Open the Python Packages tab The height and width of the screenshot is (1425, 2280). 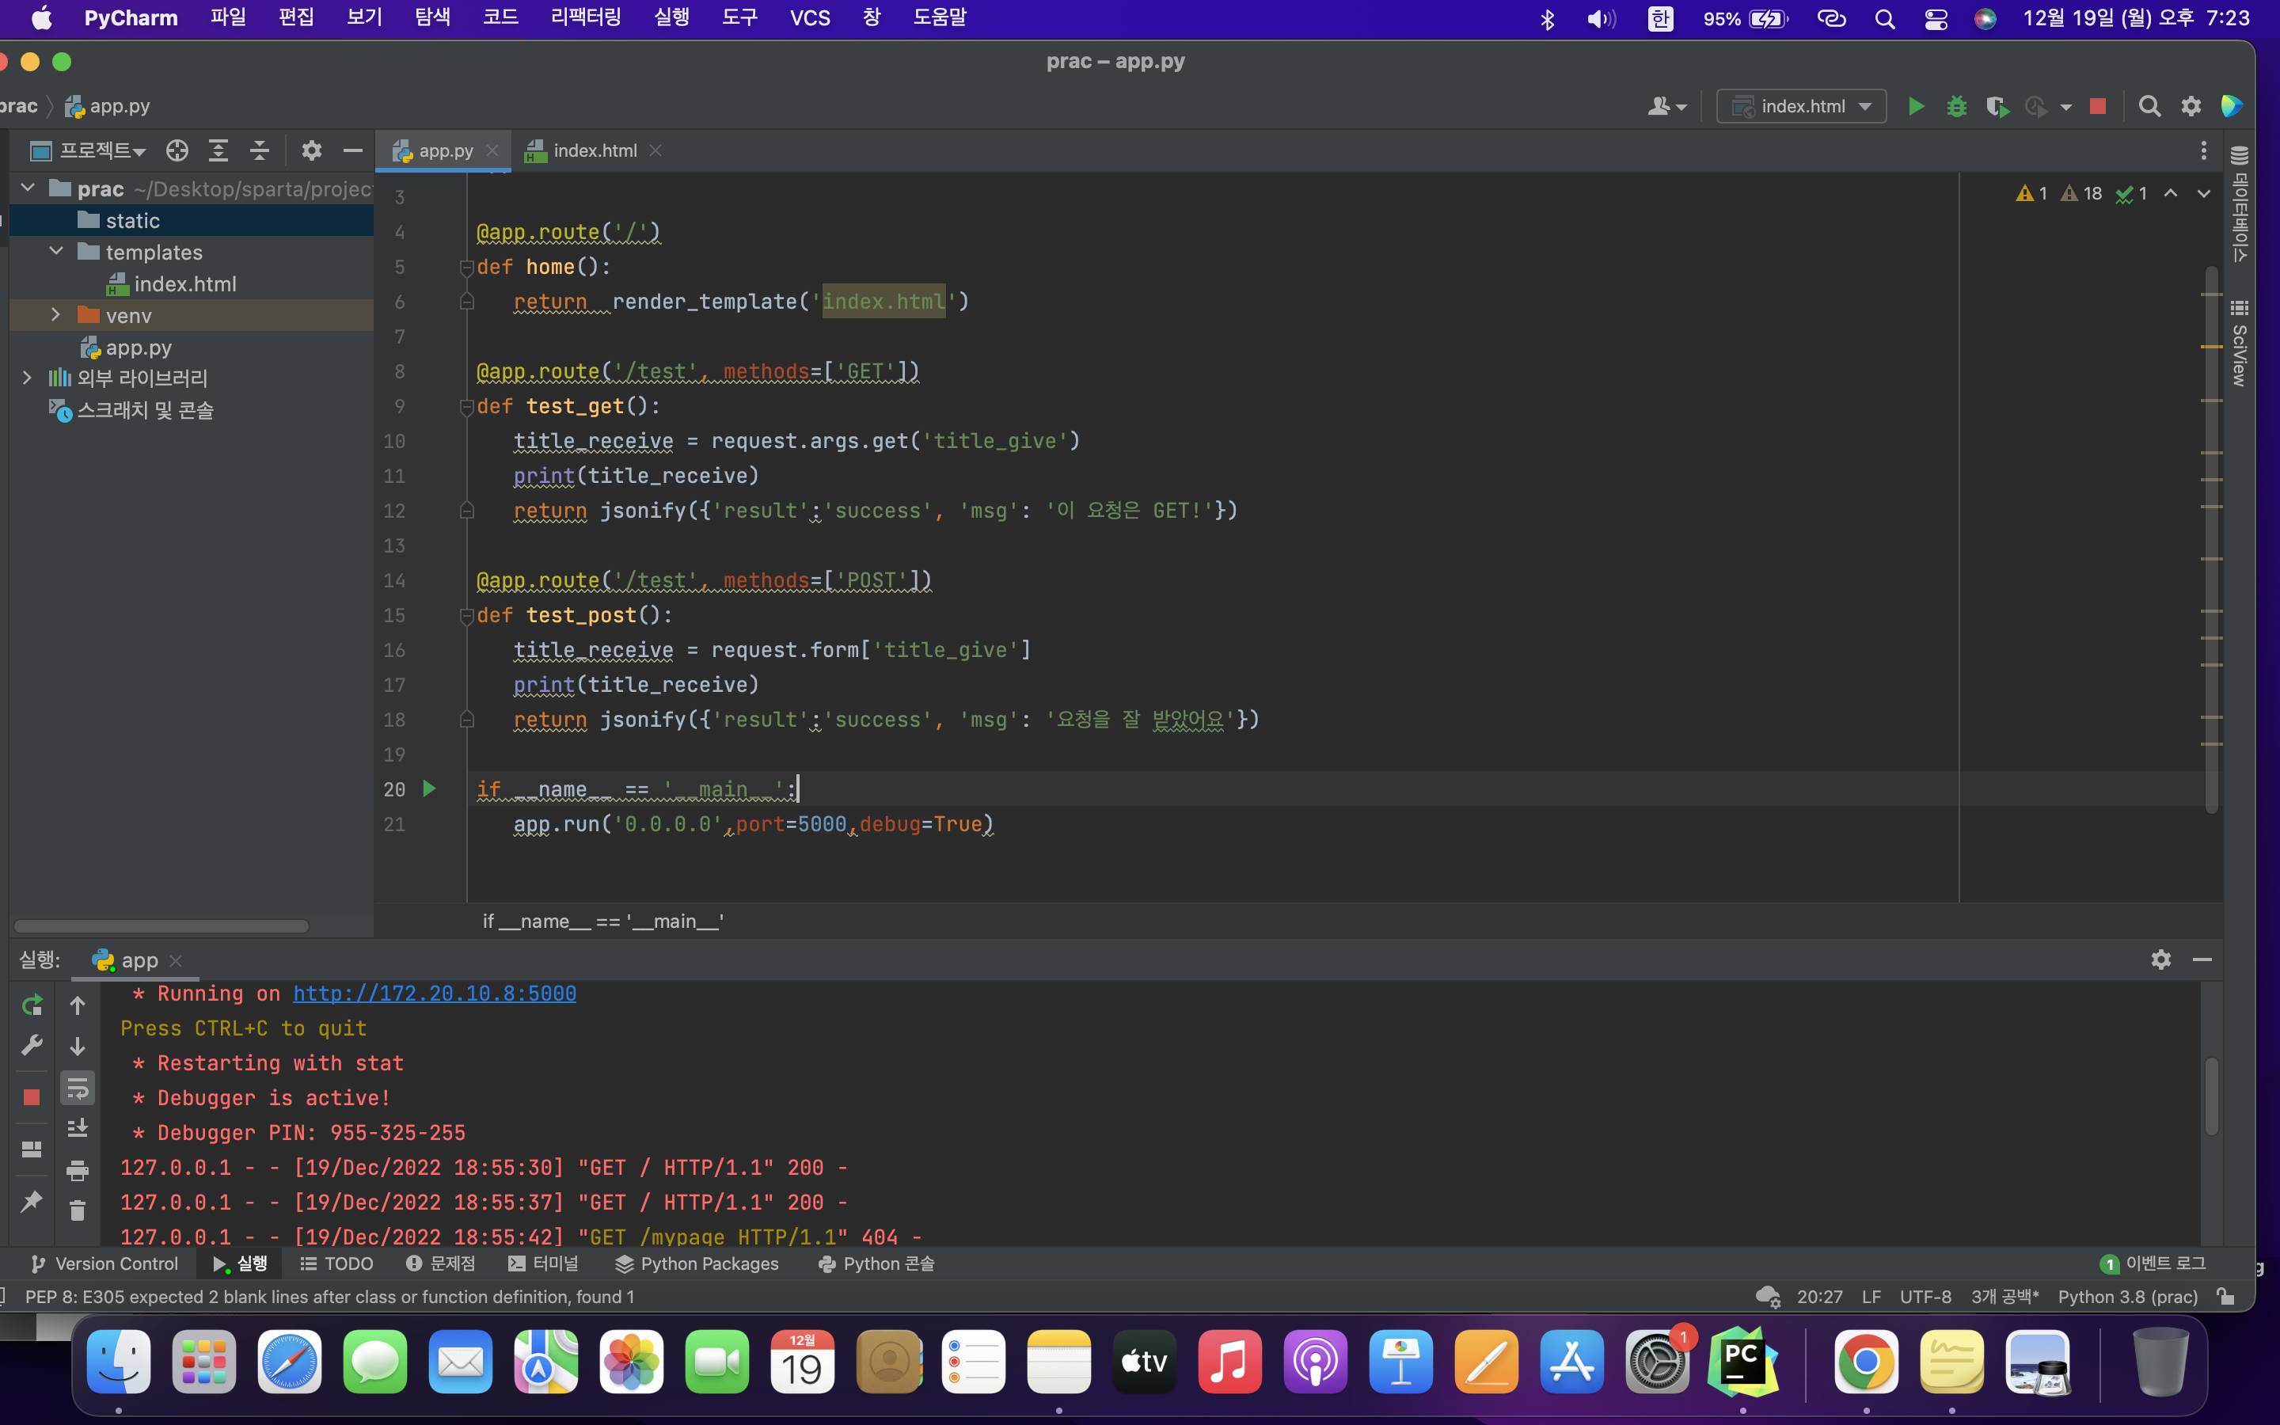tap(696, 1263)
